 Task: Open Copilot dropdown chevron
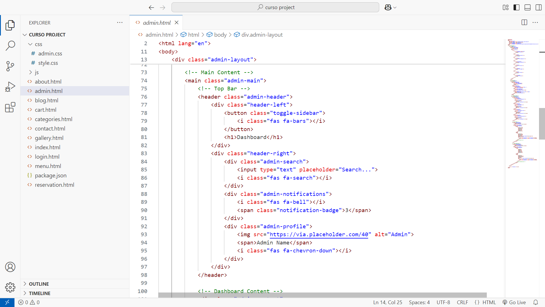(x=395, y=8)
